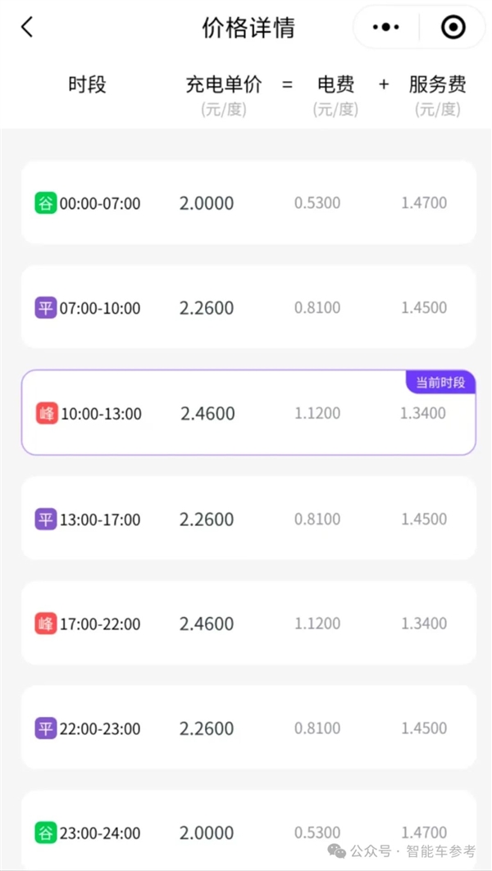Tap the red peak icon for 17:00-22:00
Screen dimensions: 492x871
pyautogui.click(x=46, y=624)
